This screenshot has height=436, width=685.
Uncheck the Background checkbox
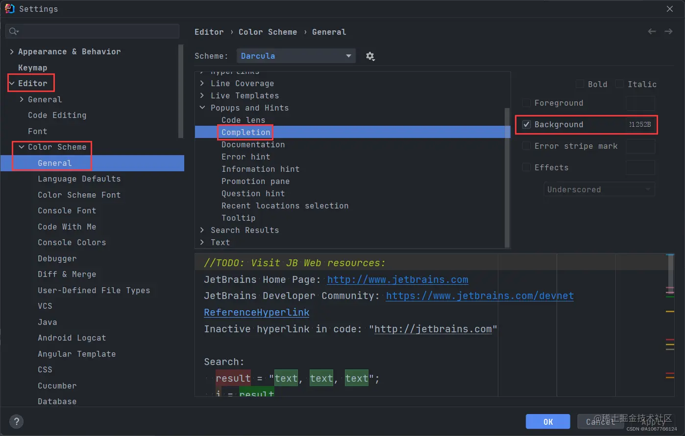click(526, 124)
